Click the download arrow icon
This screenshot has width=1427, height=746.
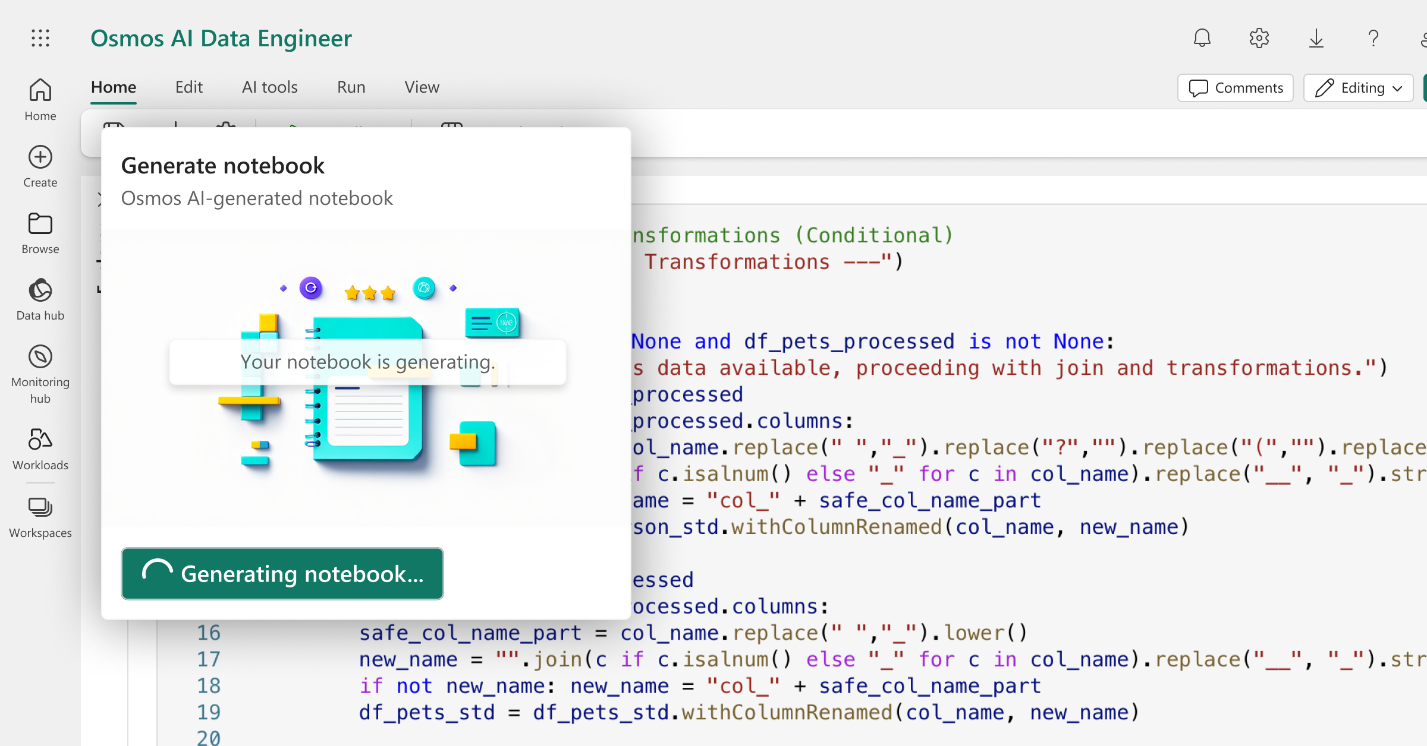point(1316,38)
